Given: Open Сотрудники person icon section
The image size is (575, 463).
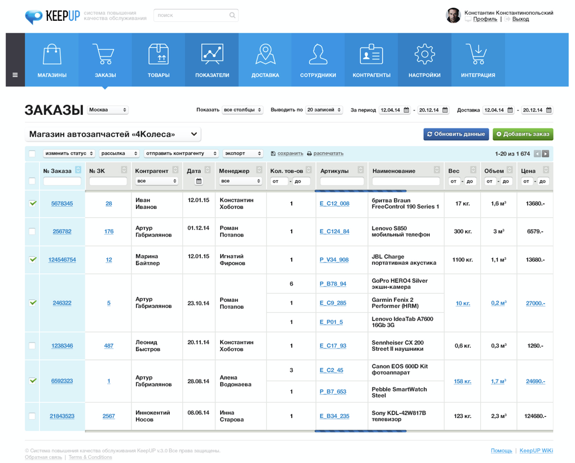Looking at the screenshot, I should (x=318, y=55).
